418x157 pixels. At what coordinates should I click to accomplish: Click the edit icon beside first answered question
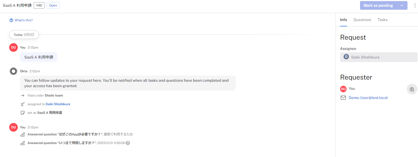click(23, 134)
